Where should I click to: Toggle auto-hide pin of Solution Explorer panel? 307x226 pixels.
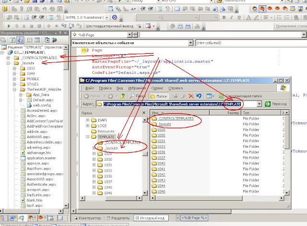60,33
